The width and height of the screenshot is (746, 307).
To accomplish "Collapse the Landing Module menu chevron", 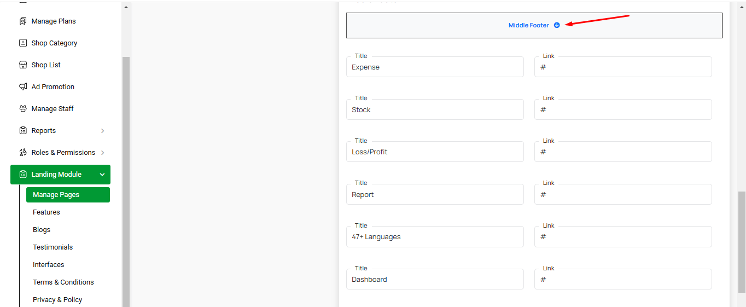I will (102, 175).
